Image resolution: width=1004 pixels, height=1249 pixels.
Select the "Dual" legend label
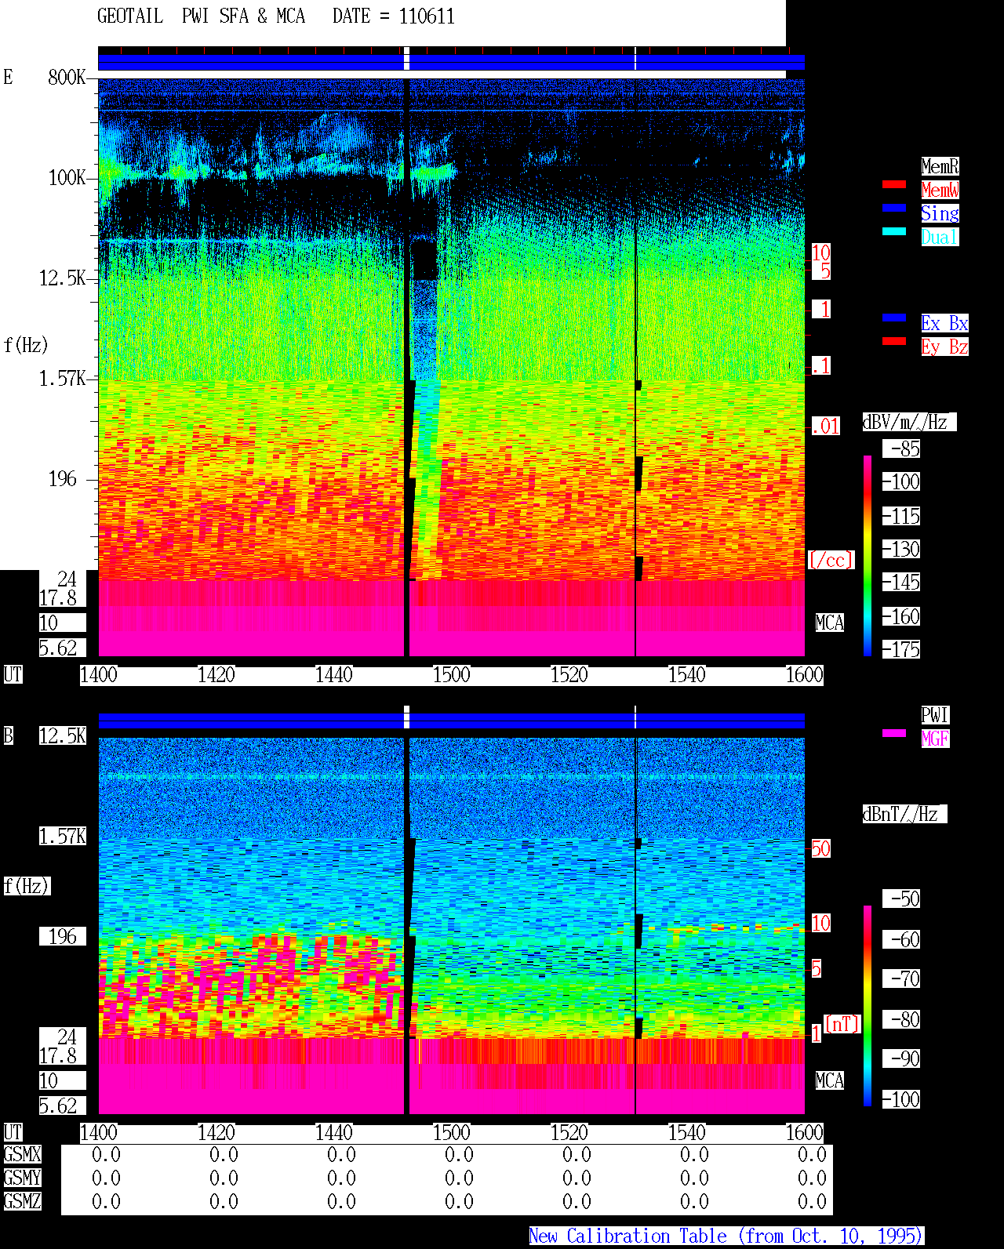point(940,237)
